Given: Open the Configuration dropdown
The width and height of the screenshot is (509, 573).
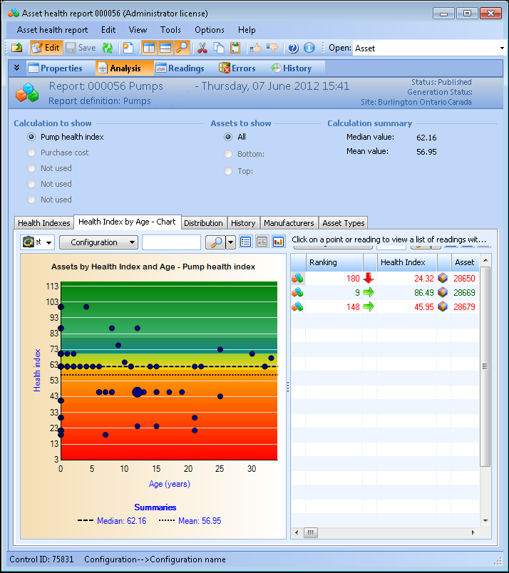Looking at the screenshot, I should [x=98, y=242].
